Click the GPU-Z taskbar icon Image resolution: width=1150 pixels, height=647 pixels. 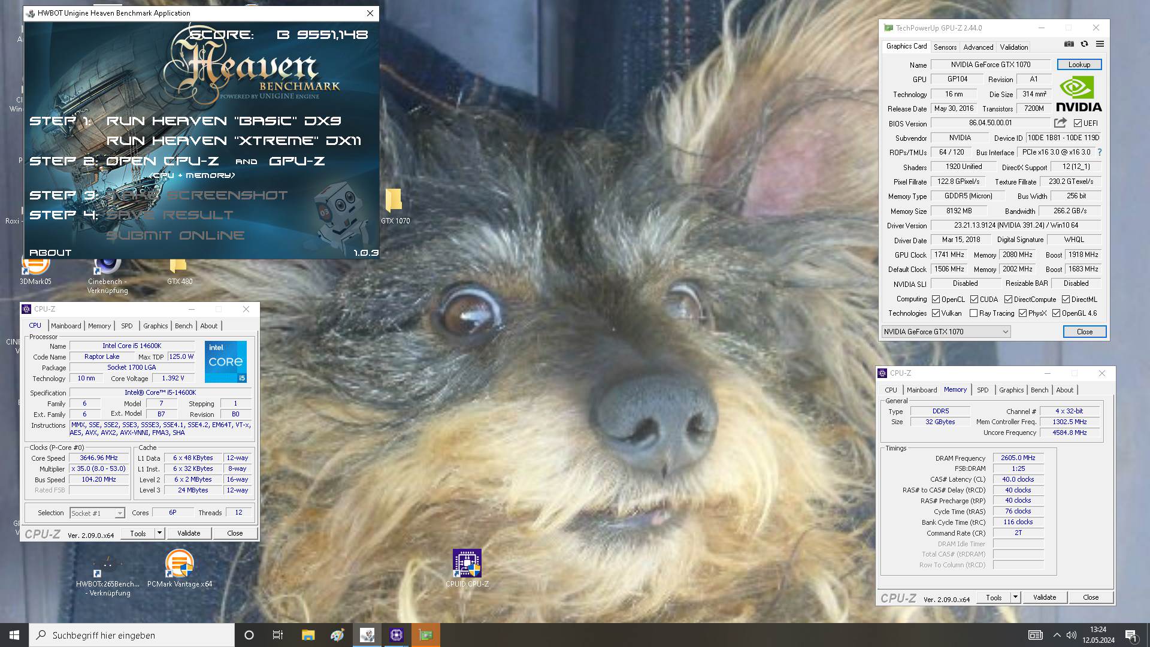pyautogui.click(x=426, y=635)
